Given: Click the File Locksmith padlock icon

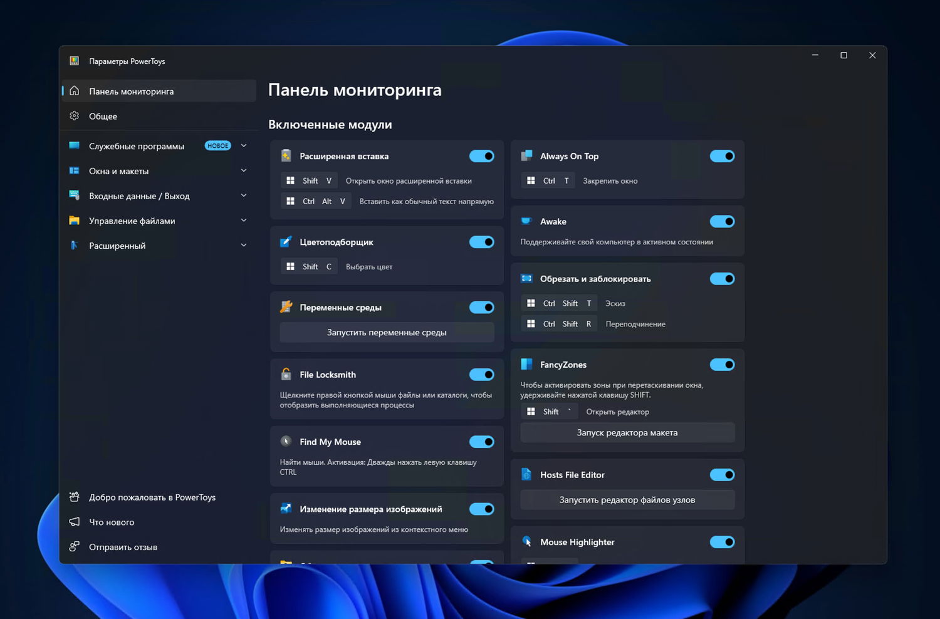Looking at the screenshot, I should coord(286,374).
